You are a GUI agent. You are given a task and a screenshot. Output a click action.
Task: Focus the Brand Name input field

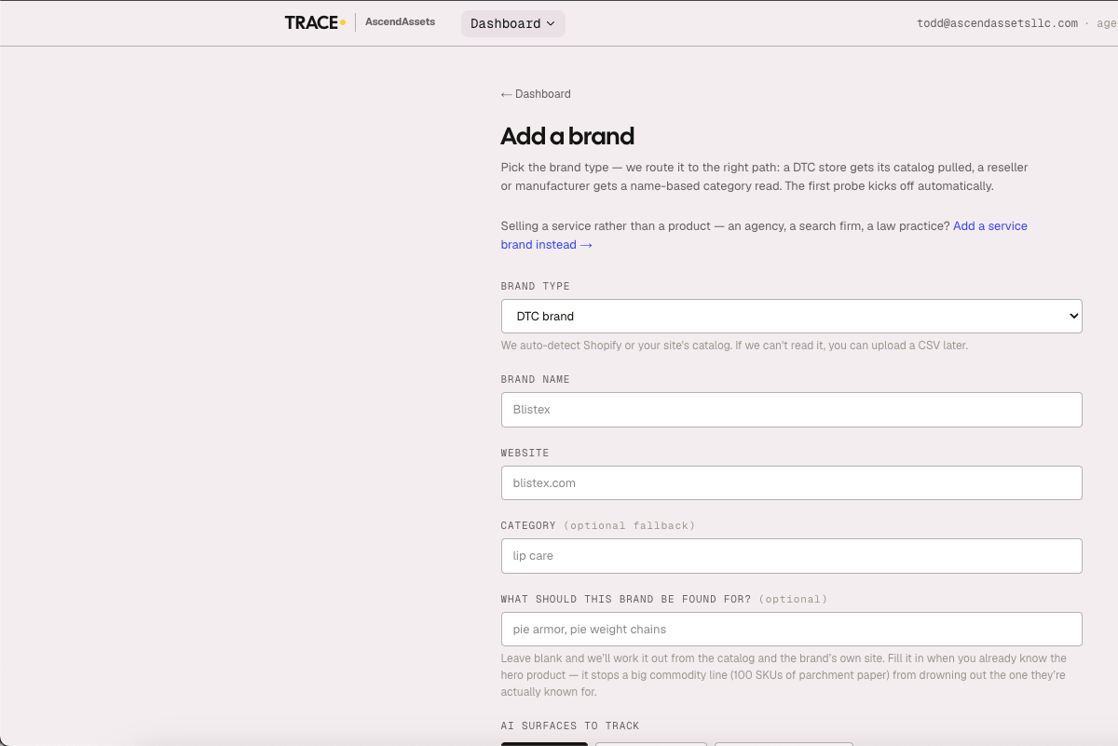coord(791,410)
